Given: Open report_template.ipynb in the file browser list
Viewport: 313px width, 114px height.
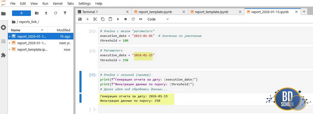Looking at the screenshot, I should point(32,49).
